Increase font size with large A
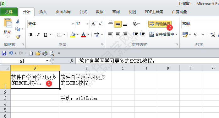This screenshot has width=219, height=118. click(x=94, y=24)
